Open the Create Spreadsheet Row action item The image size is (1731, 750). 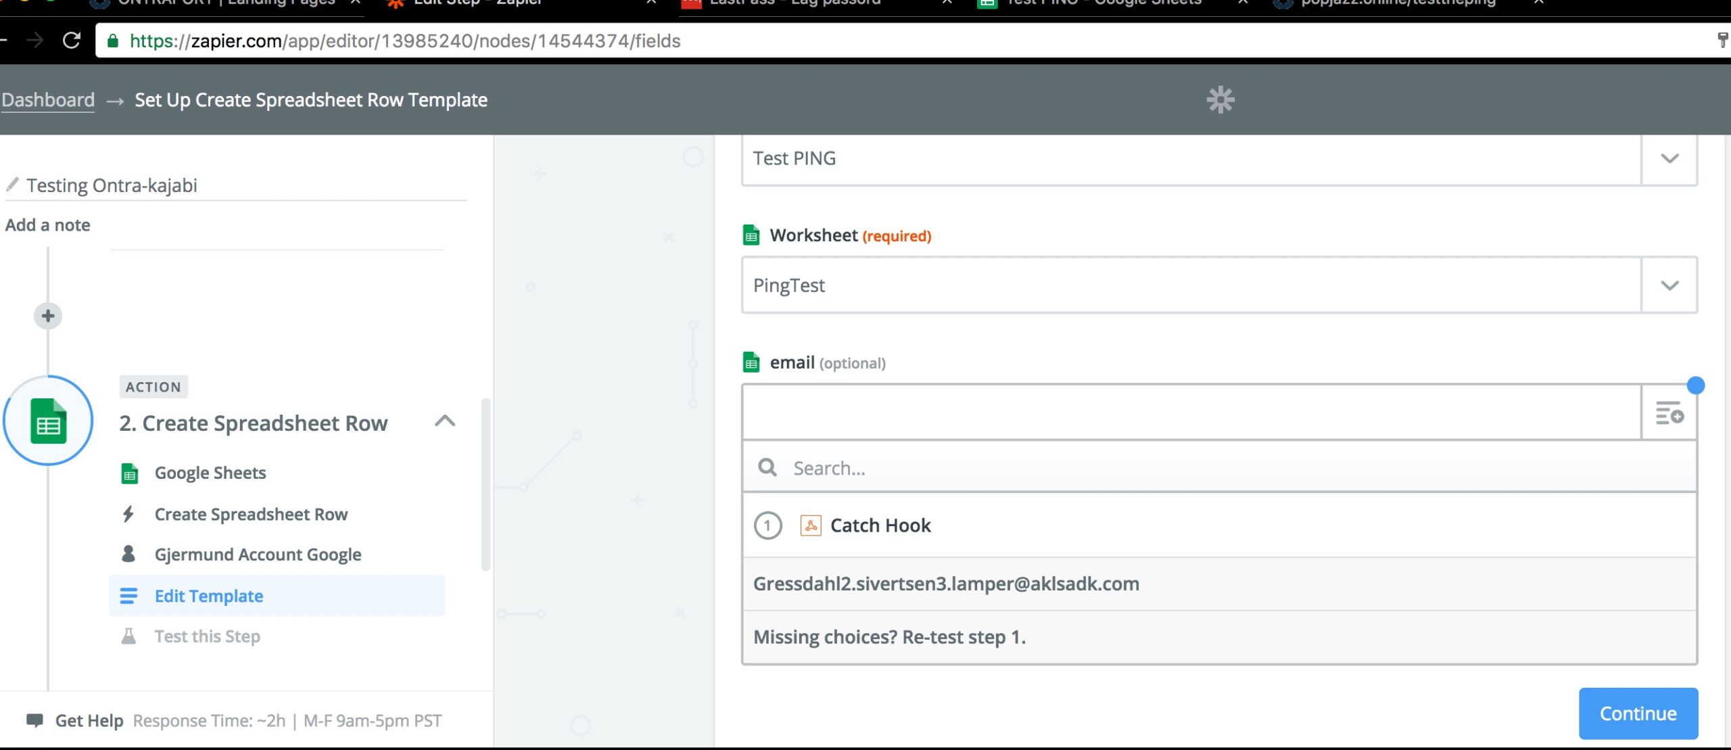click(x=251, y=514)
